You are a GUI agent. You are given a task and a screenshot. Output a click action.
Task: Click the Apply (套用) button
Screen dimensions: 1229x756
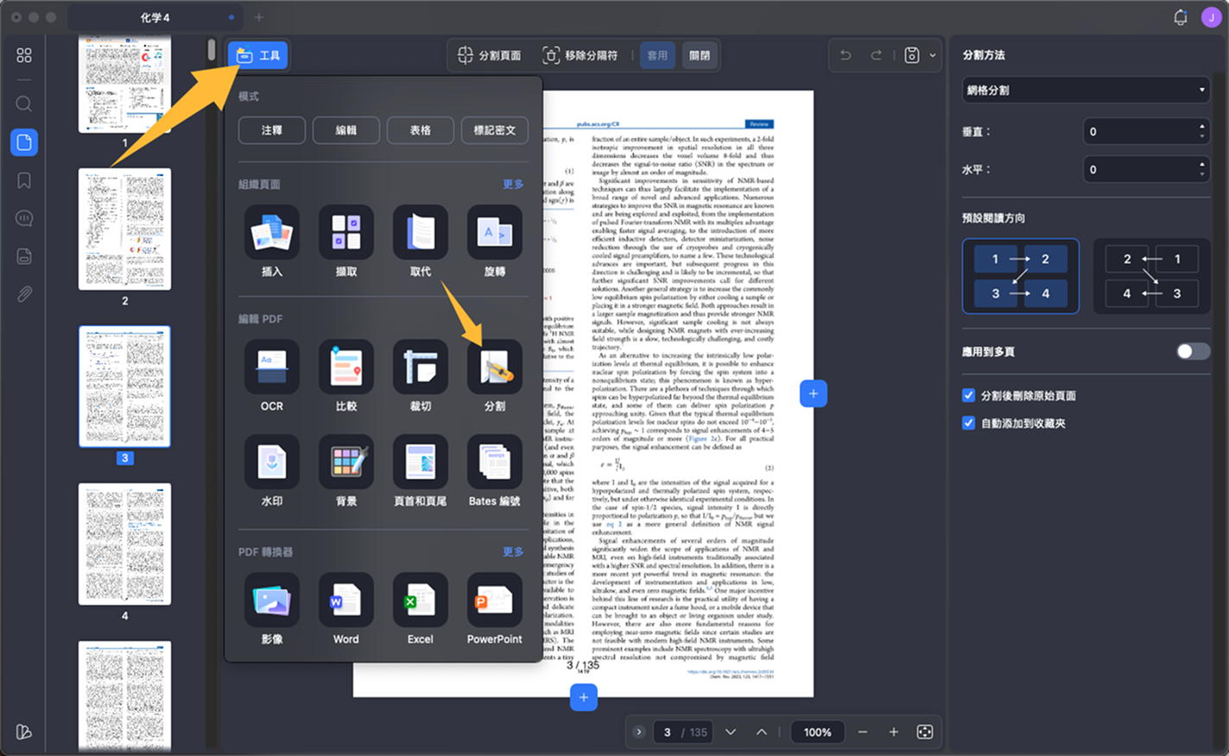tap(658, 55)
